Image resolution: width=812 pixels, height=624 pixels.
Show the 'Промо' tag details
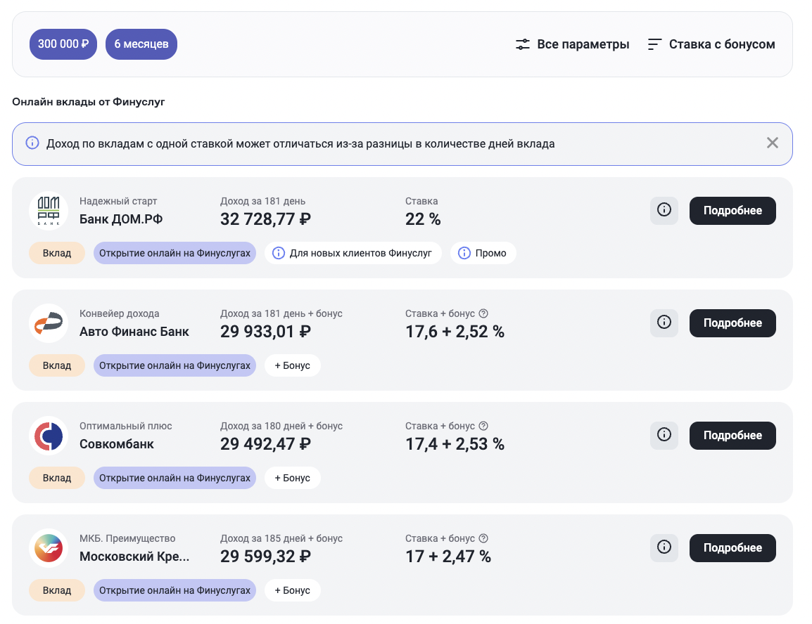coord(483,253)
